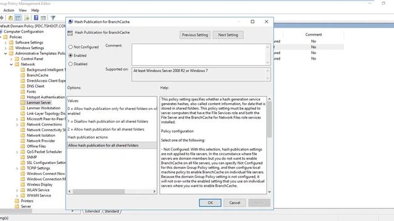Screen dimensions: 394x221
Task: Expand the QoS Packet Scheduler node
Action: (x=17, y=152)
